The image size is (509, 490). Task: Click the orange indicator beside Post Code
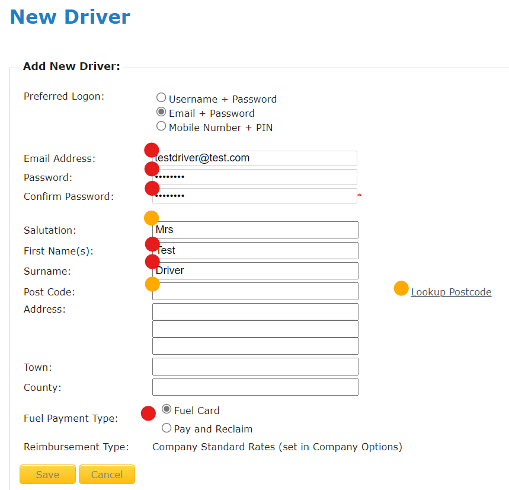[152, 284]
